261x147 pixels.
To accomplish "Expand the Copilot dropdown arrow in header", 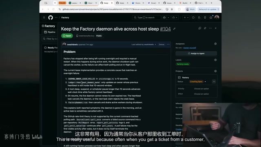I will pyautogui.click(x=168, y=18).
